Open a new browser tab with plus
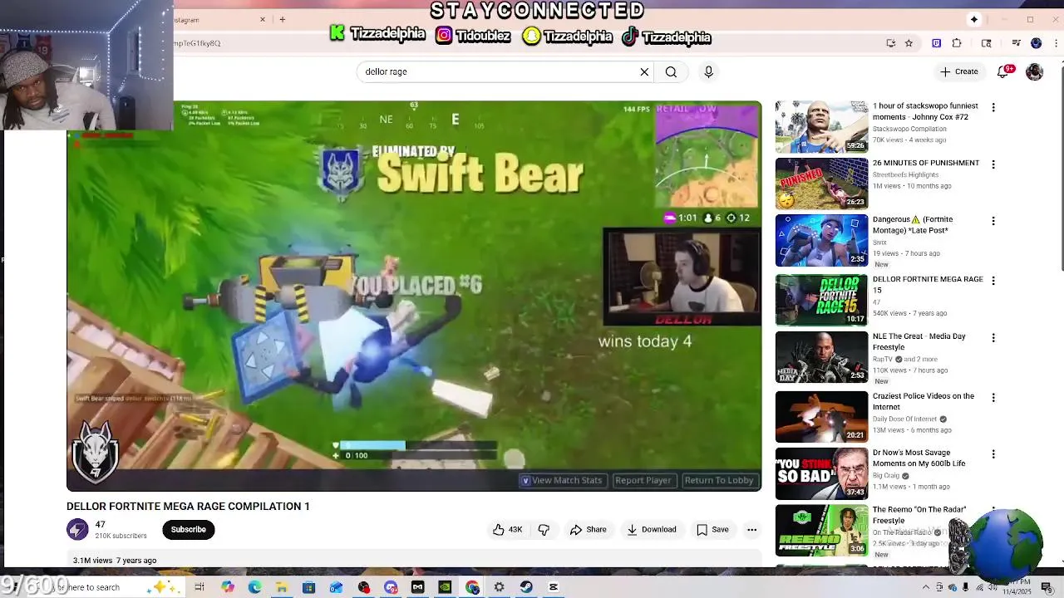The width and height of the screenshot is (1064, 598). (x=282, y=19)
